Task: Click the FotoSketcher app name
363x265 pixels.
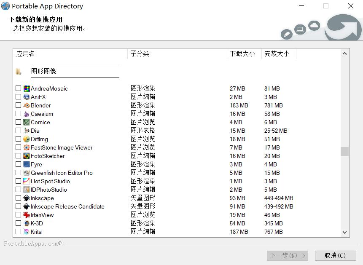Action: pyautogui.click(x=48, y=156)
